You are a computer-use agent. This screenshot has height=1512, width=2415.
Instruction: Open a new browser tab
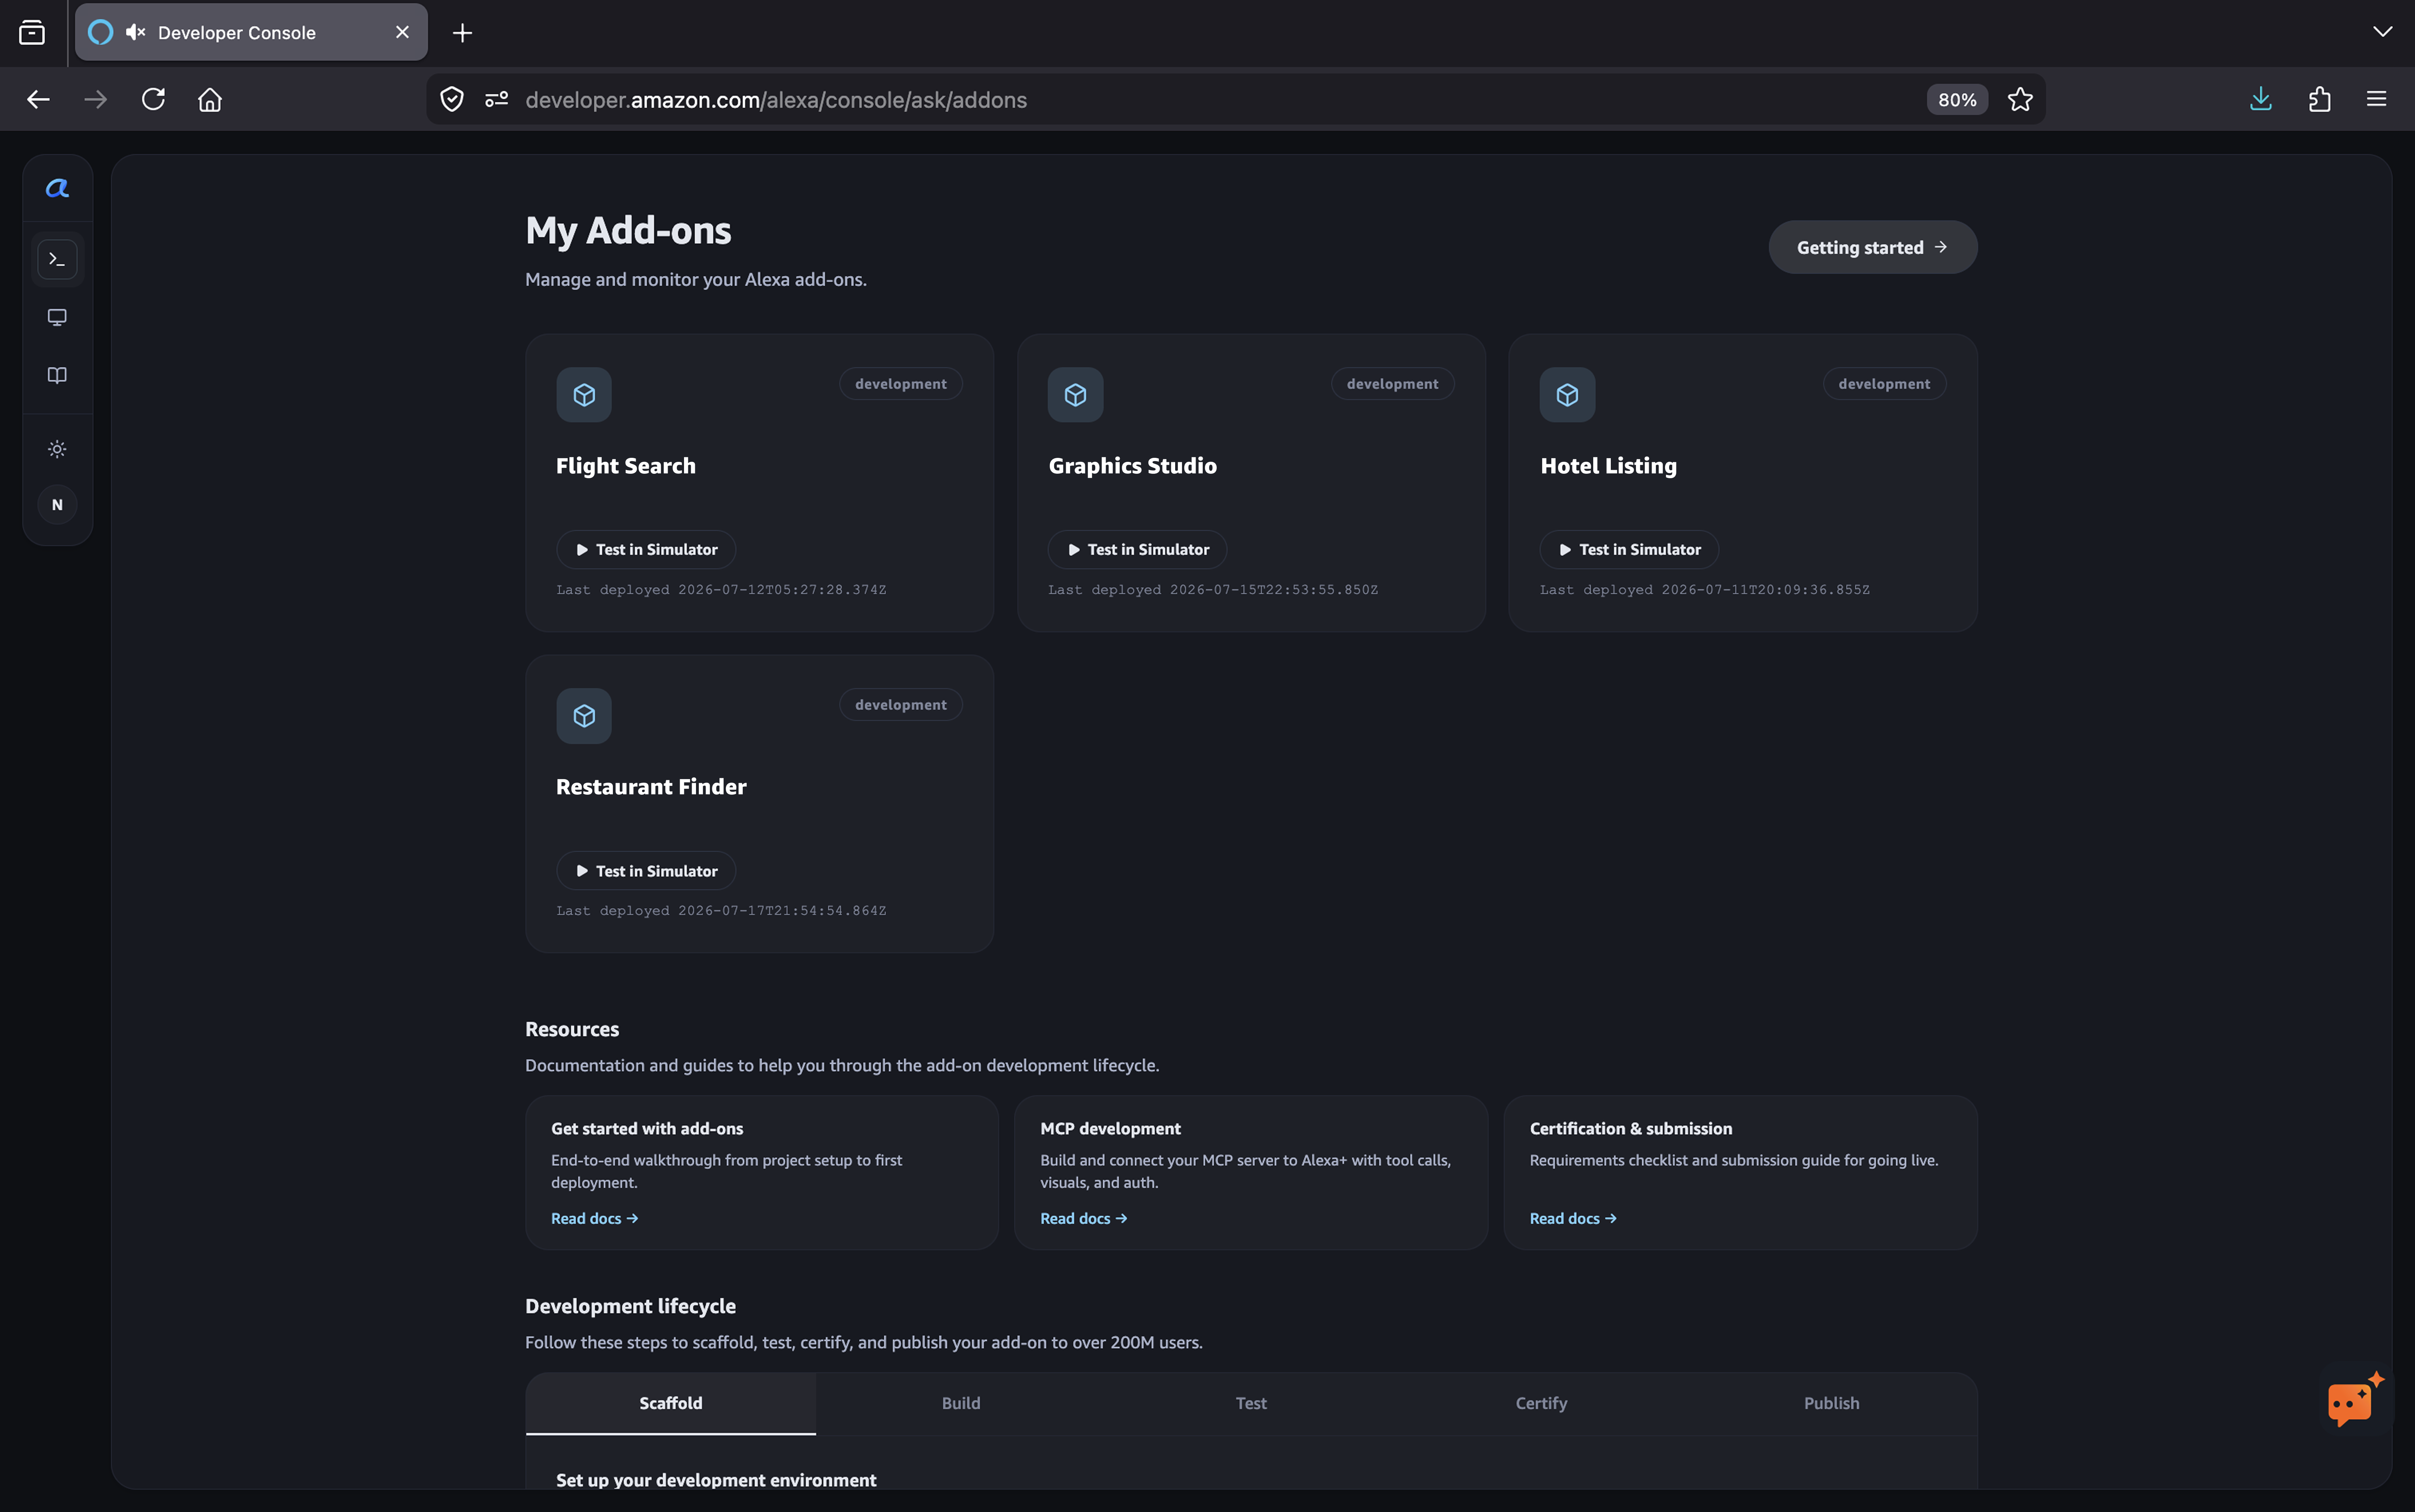(x=462, y=33)
